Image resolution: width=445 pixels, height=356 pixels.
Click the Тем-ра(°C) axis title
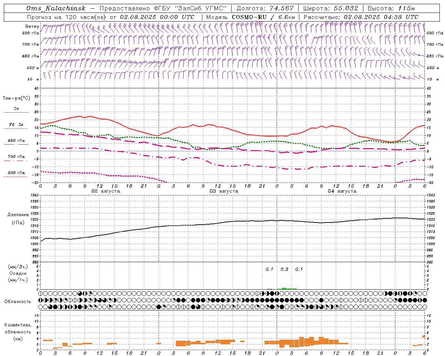point(16,98)
